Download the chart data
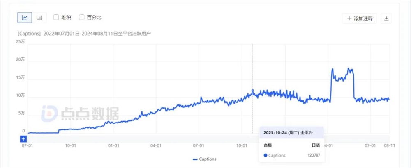Viewport: 411px width, 168px height. (x=386, y=18)
